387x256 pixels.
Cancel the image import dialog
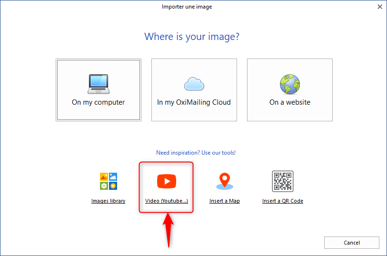352,243
